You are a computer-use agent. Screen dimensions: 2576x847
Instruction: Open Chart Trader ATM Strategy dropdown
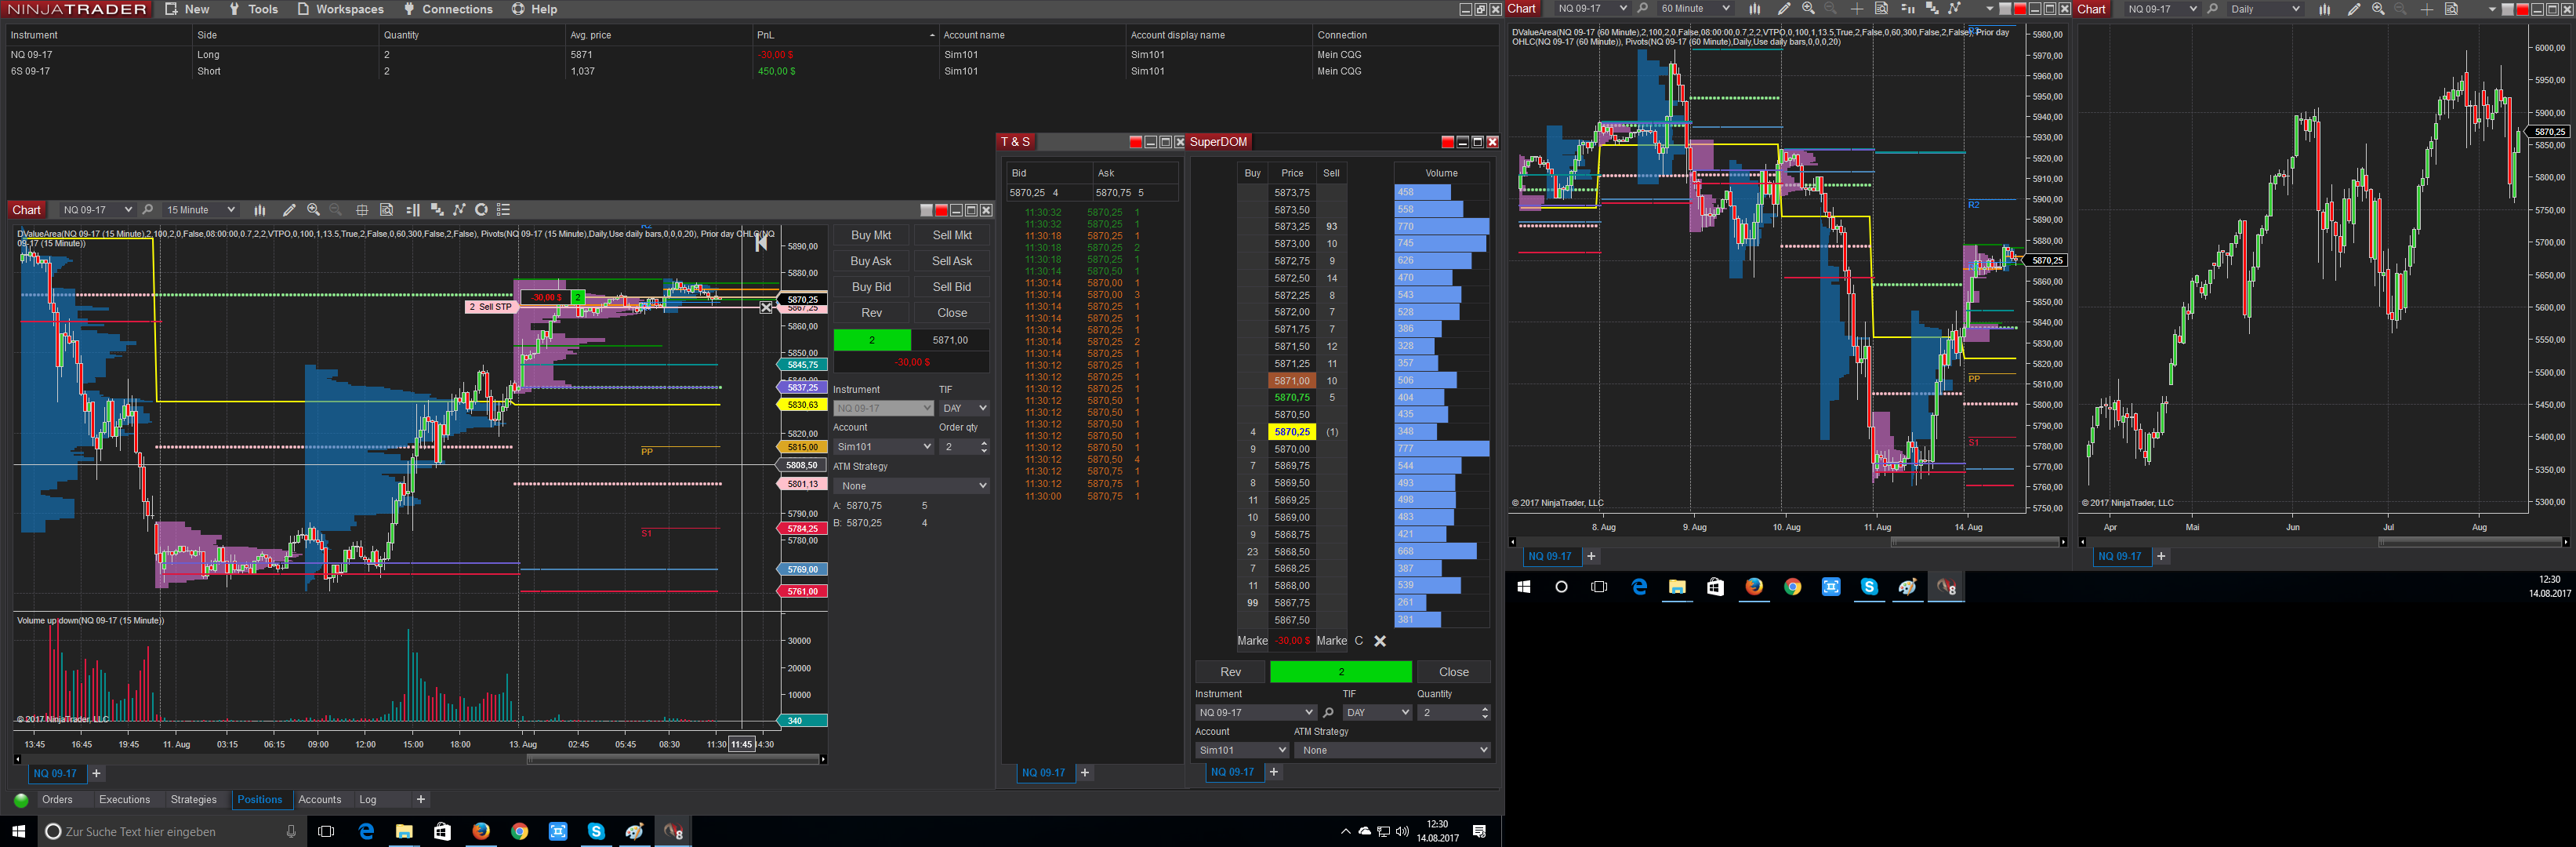(911, 486)
